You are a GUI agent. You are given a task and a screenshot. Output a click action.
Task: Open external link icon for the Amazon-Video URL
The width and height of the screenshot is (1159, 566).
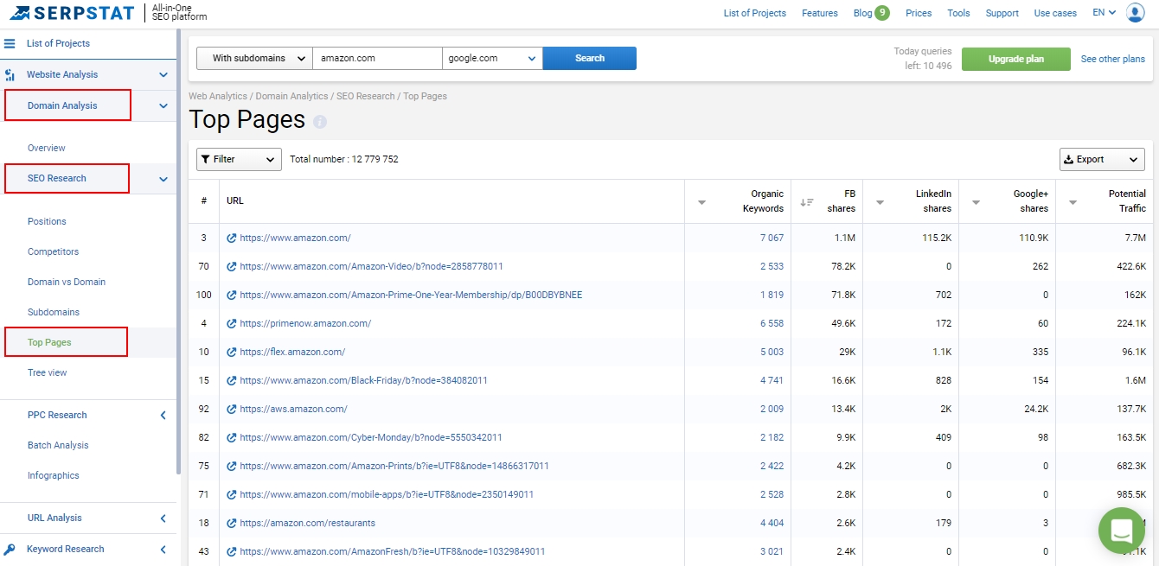click(232, 266)
